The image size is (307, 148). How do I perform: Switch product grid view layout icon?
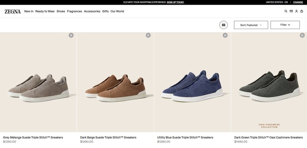(224, 25)
